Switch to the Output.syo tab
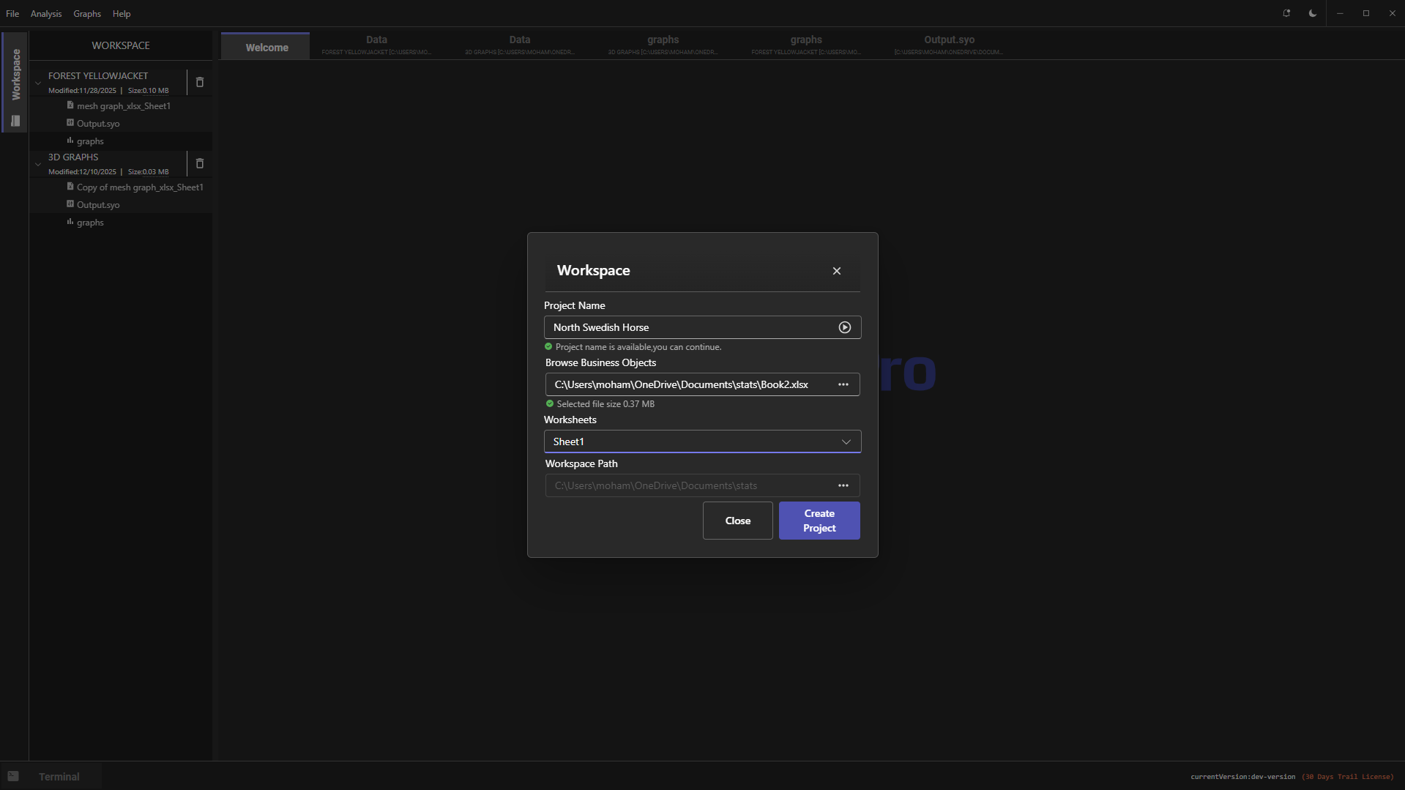 click(x=949, y=45)
